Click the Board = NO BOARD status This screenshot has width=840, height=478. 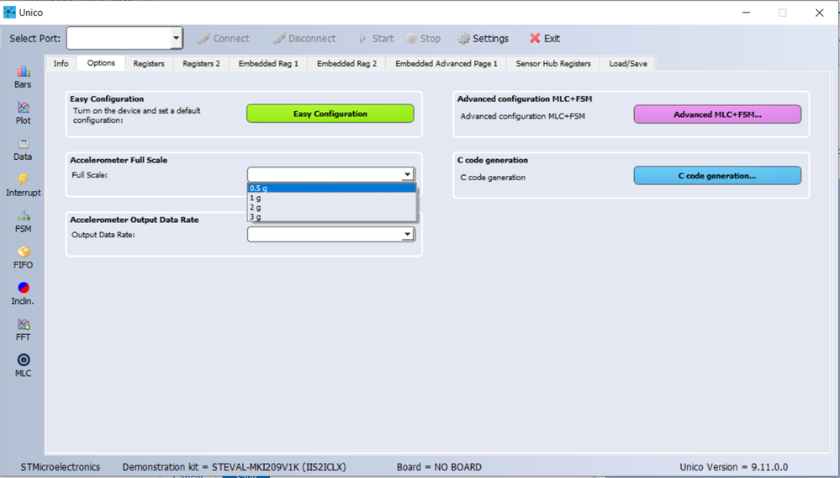tap(439, 467)
